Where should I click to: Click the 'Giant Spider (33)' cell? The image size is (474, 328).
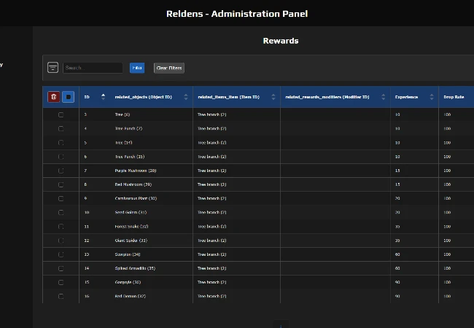tap(131, 241)
